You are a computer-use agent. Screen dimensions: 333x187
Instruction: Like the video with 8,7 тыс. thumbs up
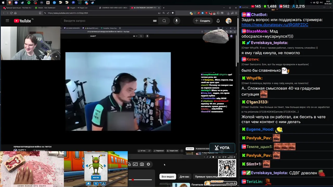143,151
